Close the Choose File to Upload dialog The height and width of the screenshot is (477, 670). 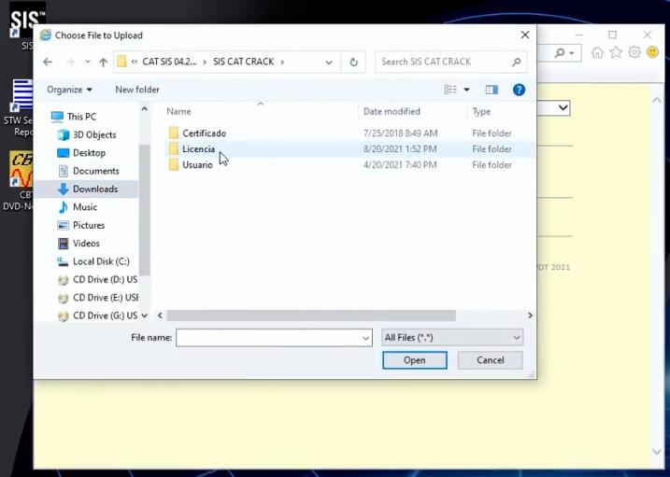[525, 35]
